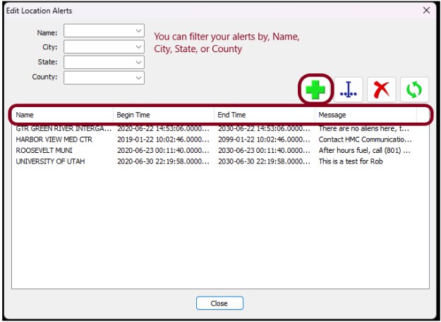Screen dimensions: 441x322
Task: Open the City filter dropdown
Action: click(x=104, y=47)
